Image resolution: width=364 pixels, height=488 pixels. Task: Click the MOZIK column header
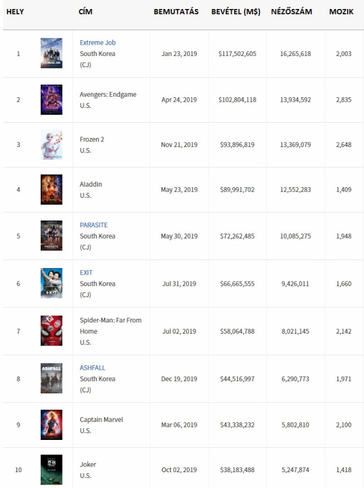coord(341,12)
